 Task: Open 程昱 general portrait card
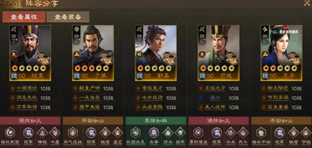point(30,53)
